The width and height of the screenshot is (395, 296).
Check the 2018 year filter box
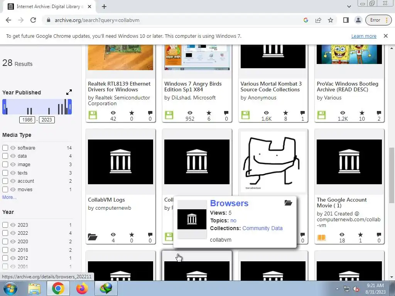[5, 250]
